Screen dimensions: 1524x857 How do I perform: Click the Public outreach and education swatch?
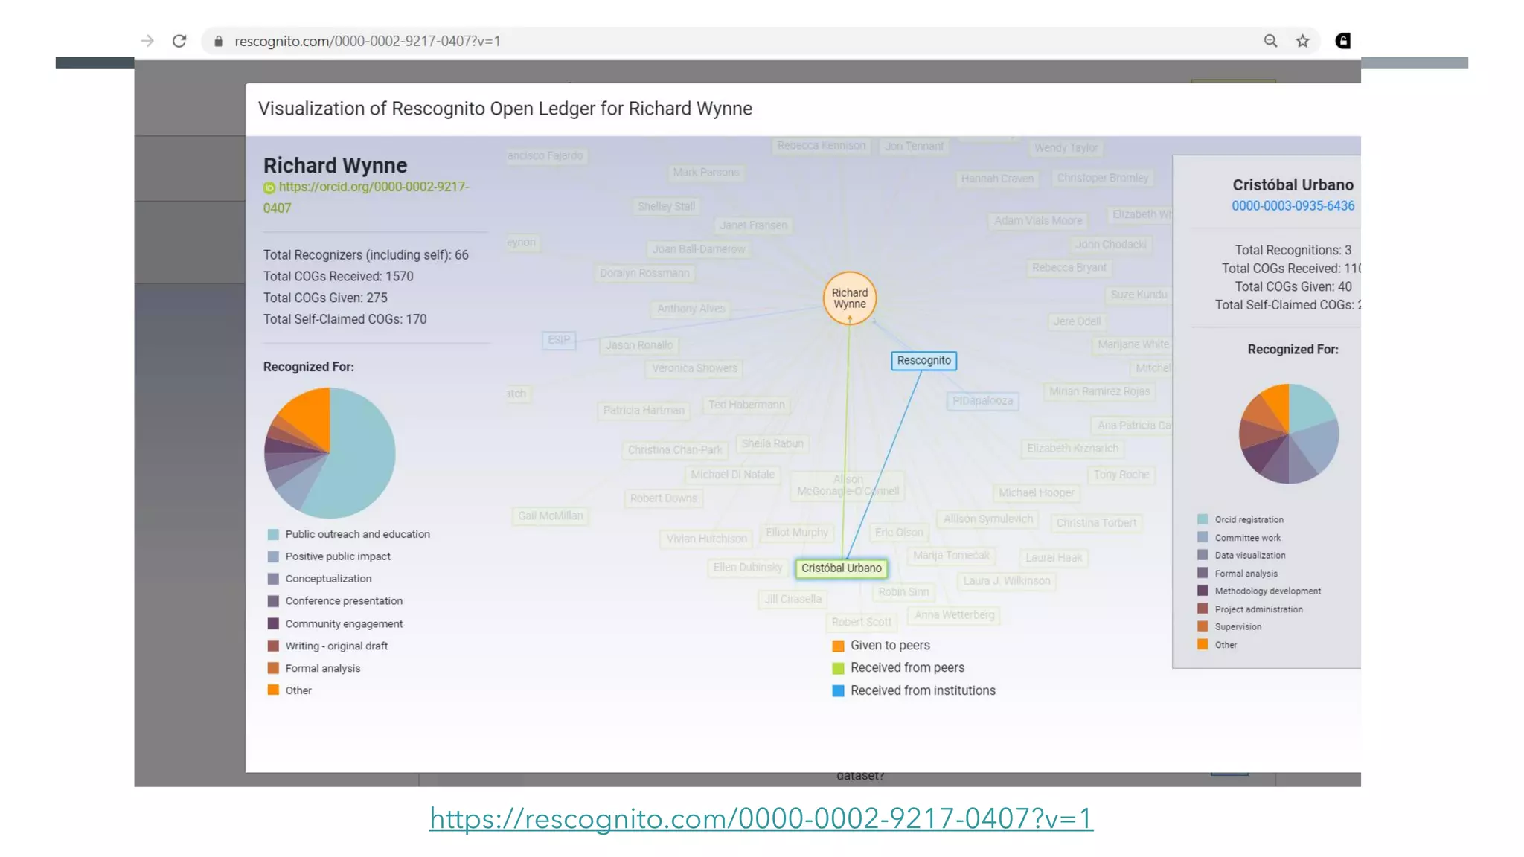pos(273,534)
